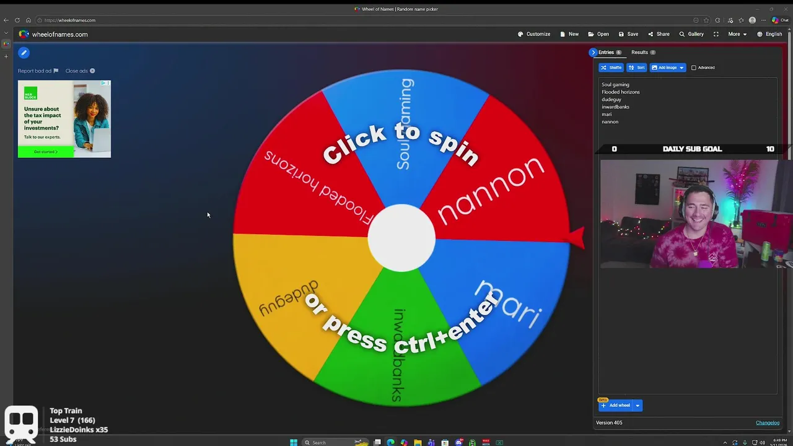Add page to favorites star icon
The image size is (793, 446).
click(x=706, y=20)
